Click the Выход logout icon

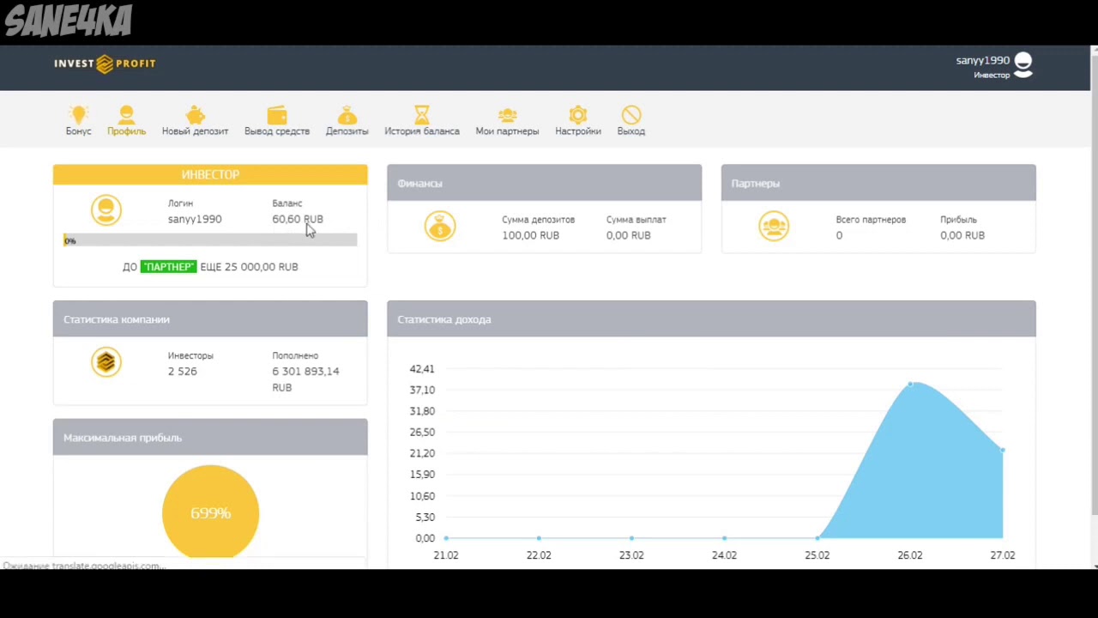tap(630, 114)
